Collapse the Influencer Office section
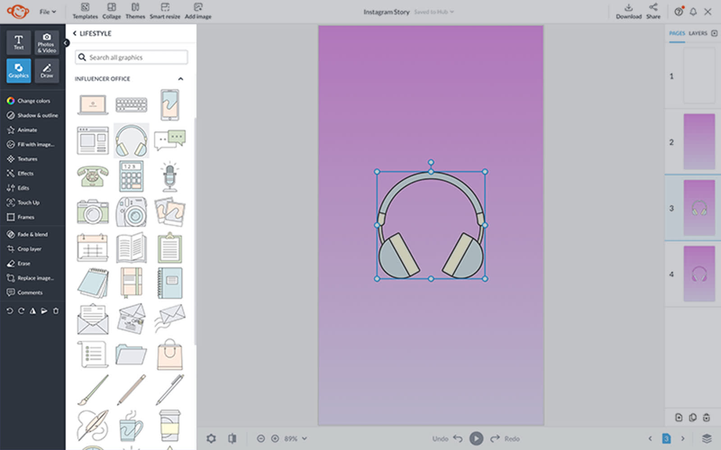 point(181,79)
